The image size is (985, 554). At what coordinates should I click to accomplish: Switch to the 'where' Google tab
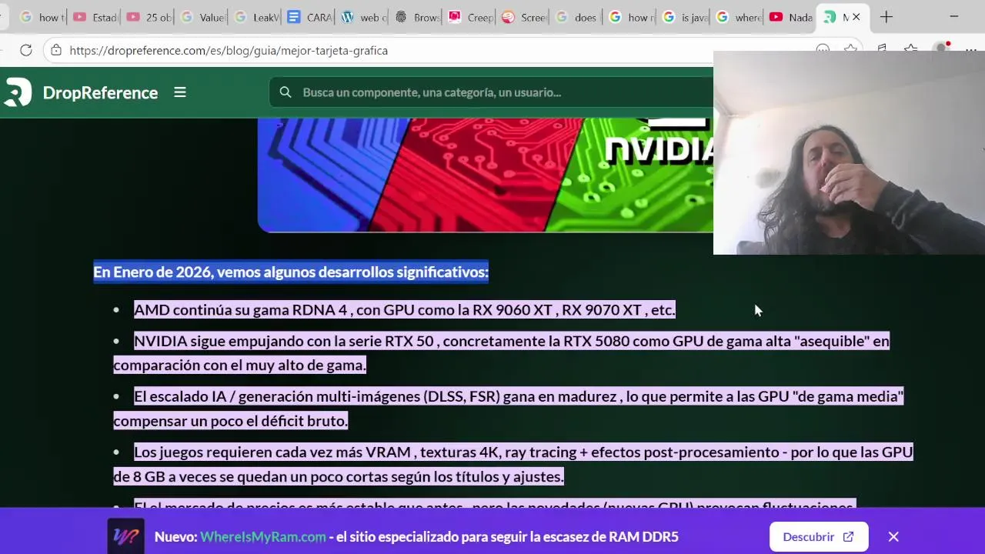(738, 17)
